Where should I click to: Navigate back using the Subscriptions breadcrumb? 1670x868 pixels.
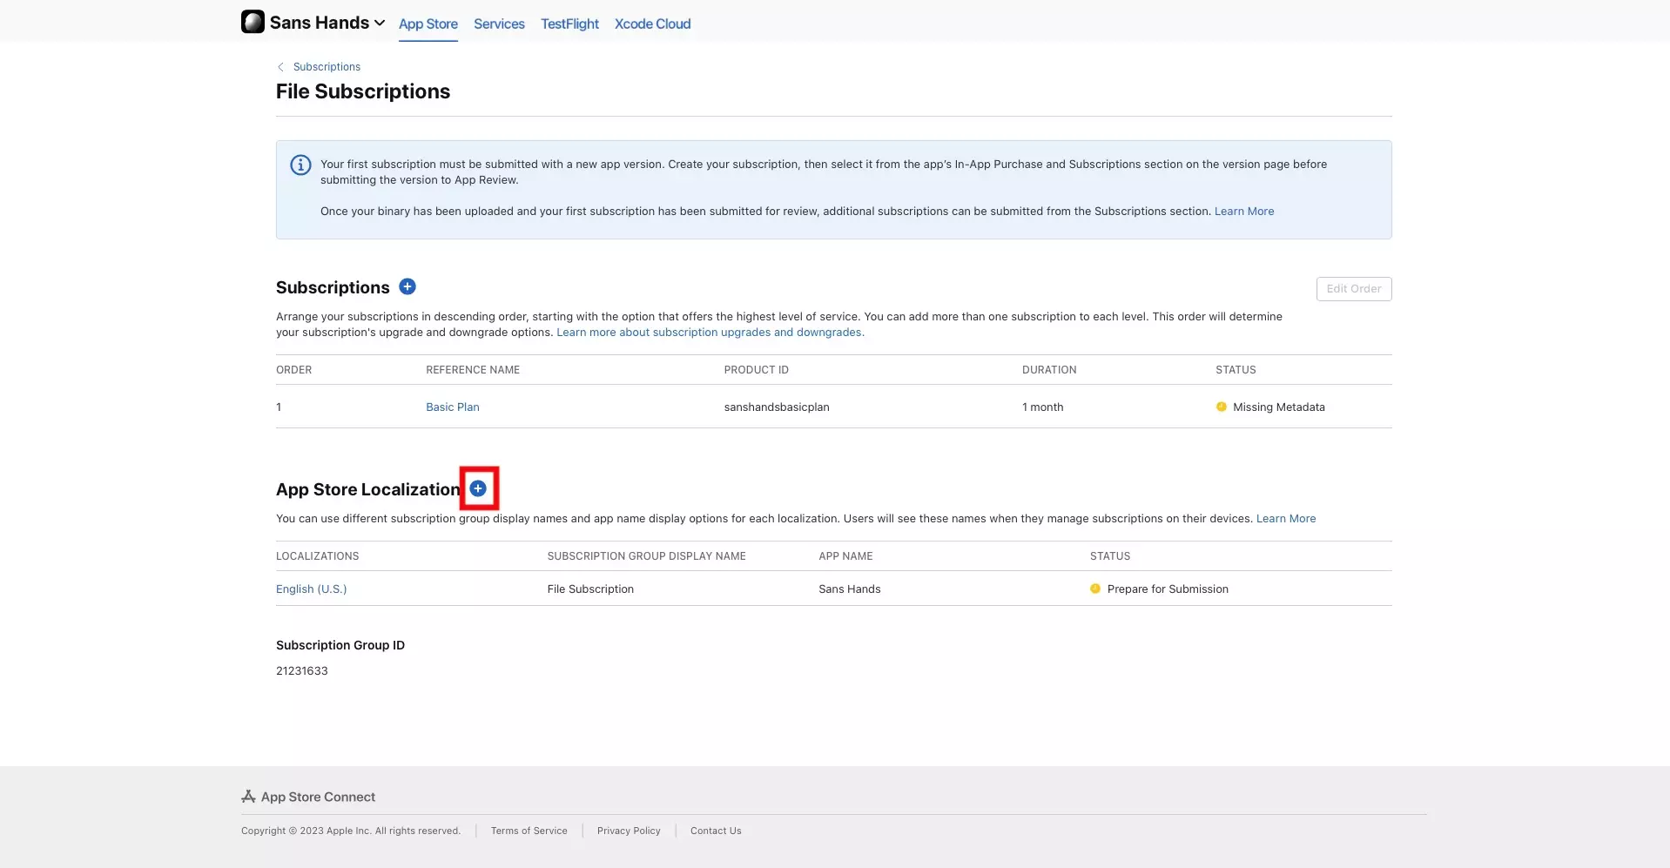326,66
